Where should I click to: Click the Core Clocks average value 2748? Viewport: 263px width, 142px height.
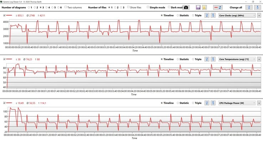coord(32,16)
